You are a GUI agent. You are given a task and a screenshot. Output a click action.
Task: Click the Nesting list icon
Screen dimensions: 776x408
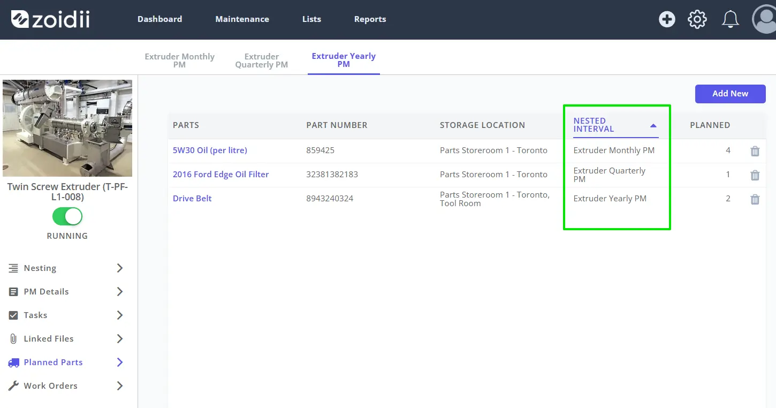[x=13, y=268]
